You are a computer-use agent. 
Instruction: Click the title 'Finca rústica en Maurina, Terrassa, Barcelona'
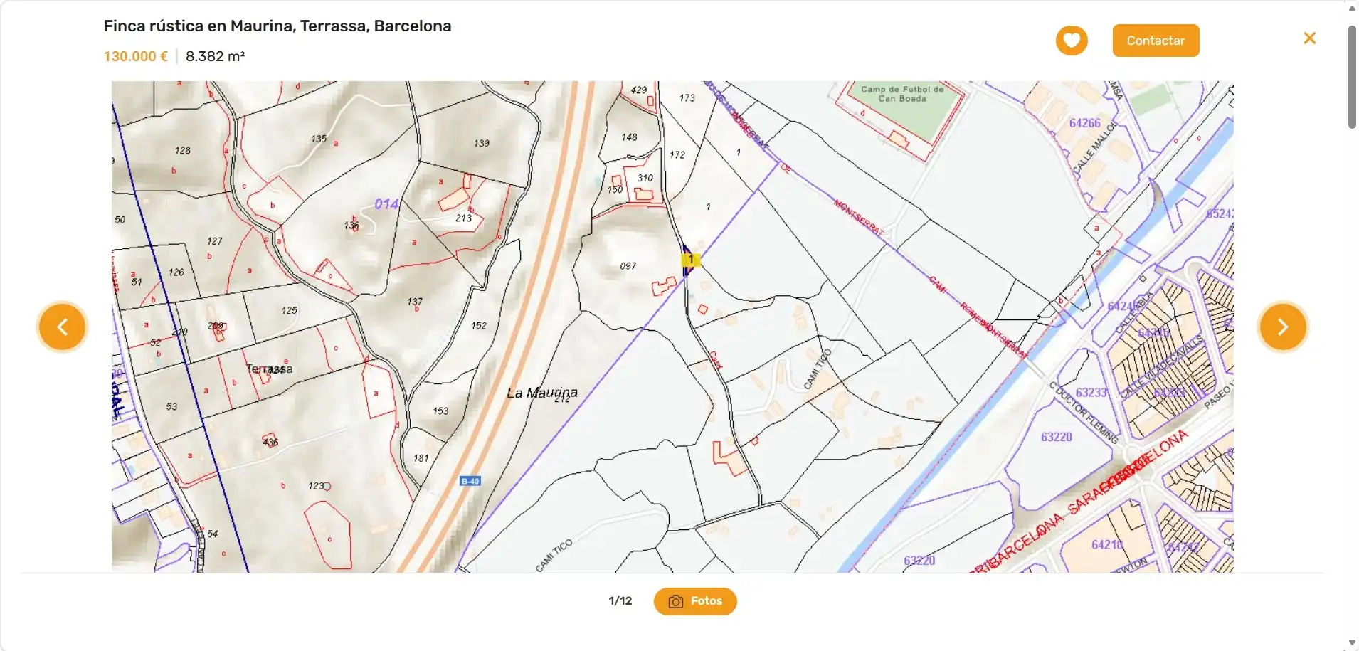pos(277,26)
